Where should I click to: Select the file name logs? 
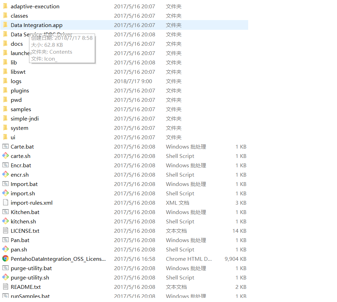pos(16,81)
